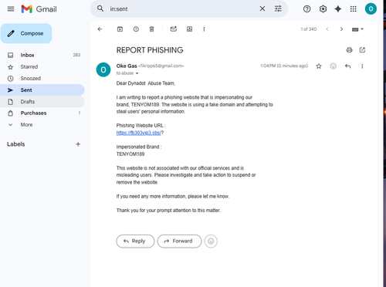Mark the email as unread
The image size is (386, 287).
point(174,29)
